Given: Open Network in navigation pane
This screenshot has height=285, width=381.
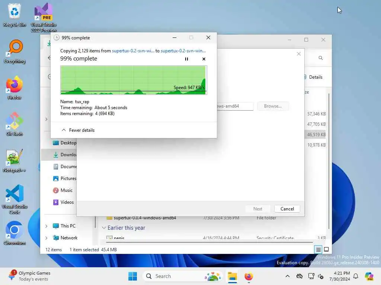Looking at the screenshot, I should (x=65, y=238).
